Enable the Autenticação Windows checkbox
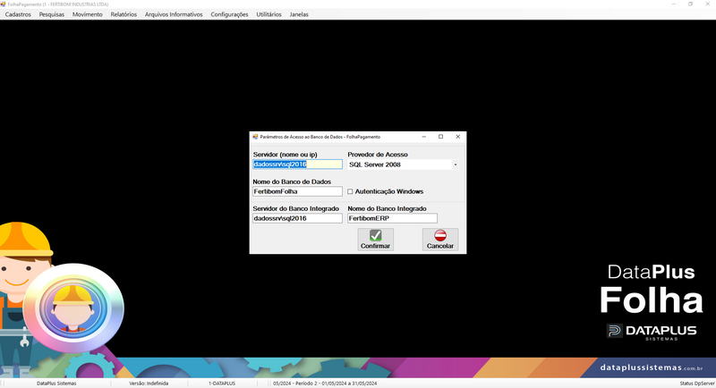 pyautogui.click(x=350, y=191)
